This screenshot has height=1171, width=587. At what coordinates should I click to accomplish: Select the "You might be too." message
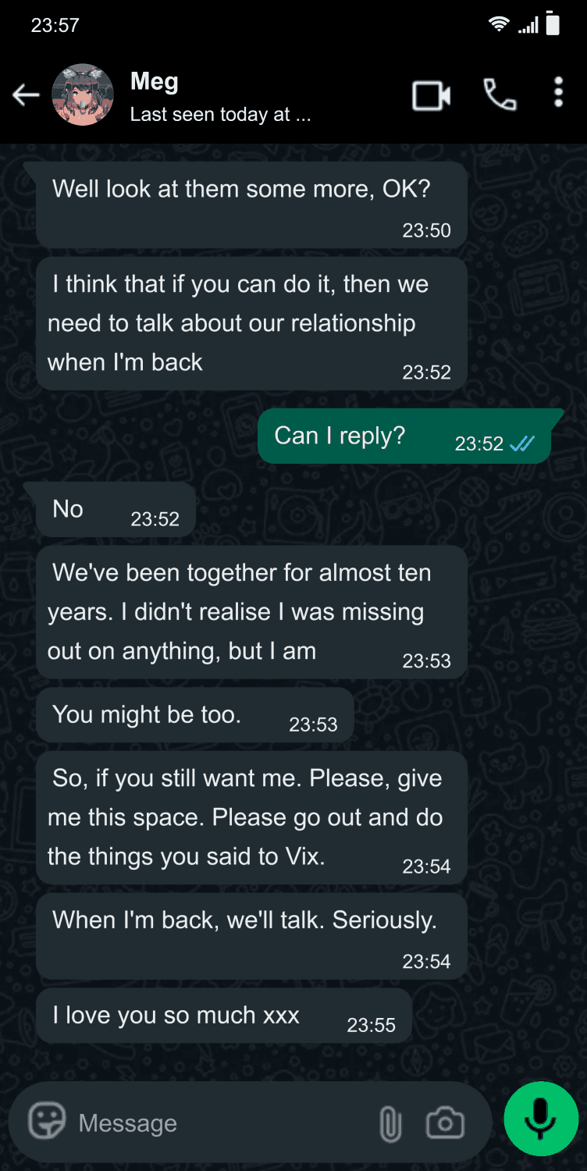click(x=147, y=714)
